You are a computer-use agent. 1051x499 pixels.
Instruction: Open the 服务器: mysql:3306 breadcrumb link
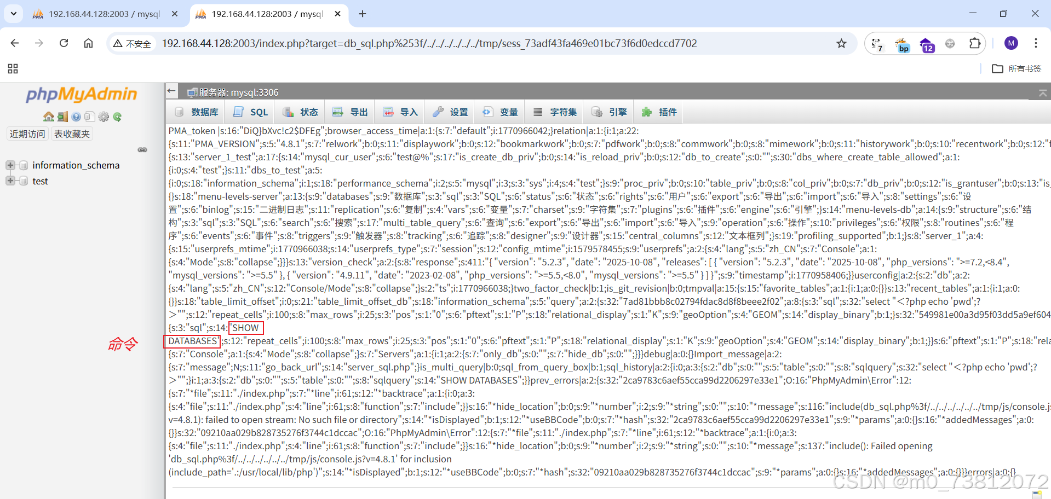pyautogui.click(x=238, y=92)
